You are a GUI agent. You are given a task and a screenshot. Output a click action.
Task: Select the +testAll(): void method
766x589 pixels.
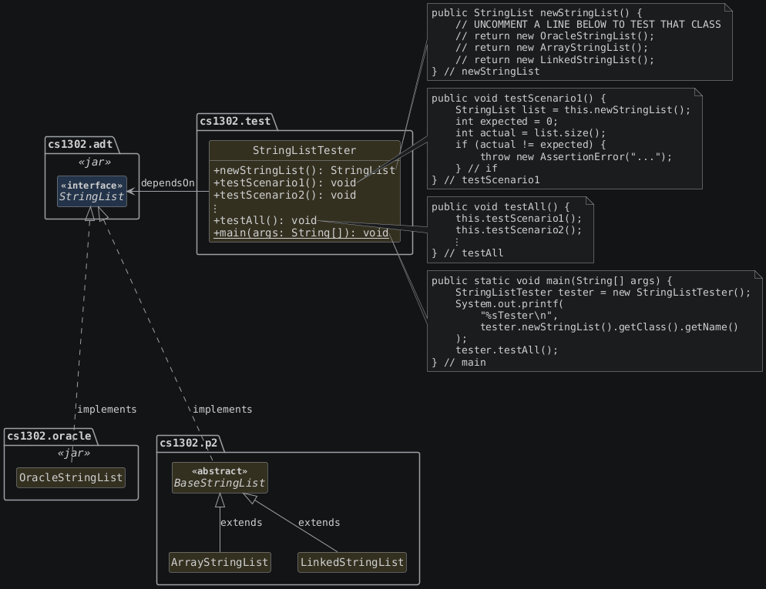265,220
